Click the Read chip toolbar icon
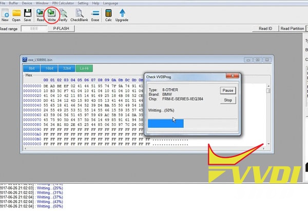This screenshot has width=308, height=211. pos(40,15)
